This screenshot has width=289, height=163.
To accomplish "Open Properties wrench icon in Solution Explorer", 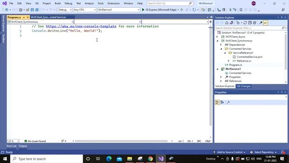I will coord(261,23).
